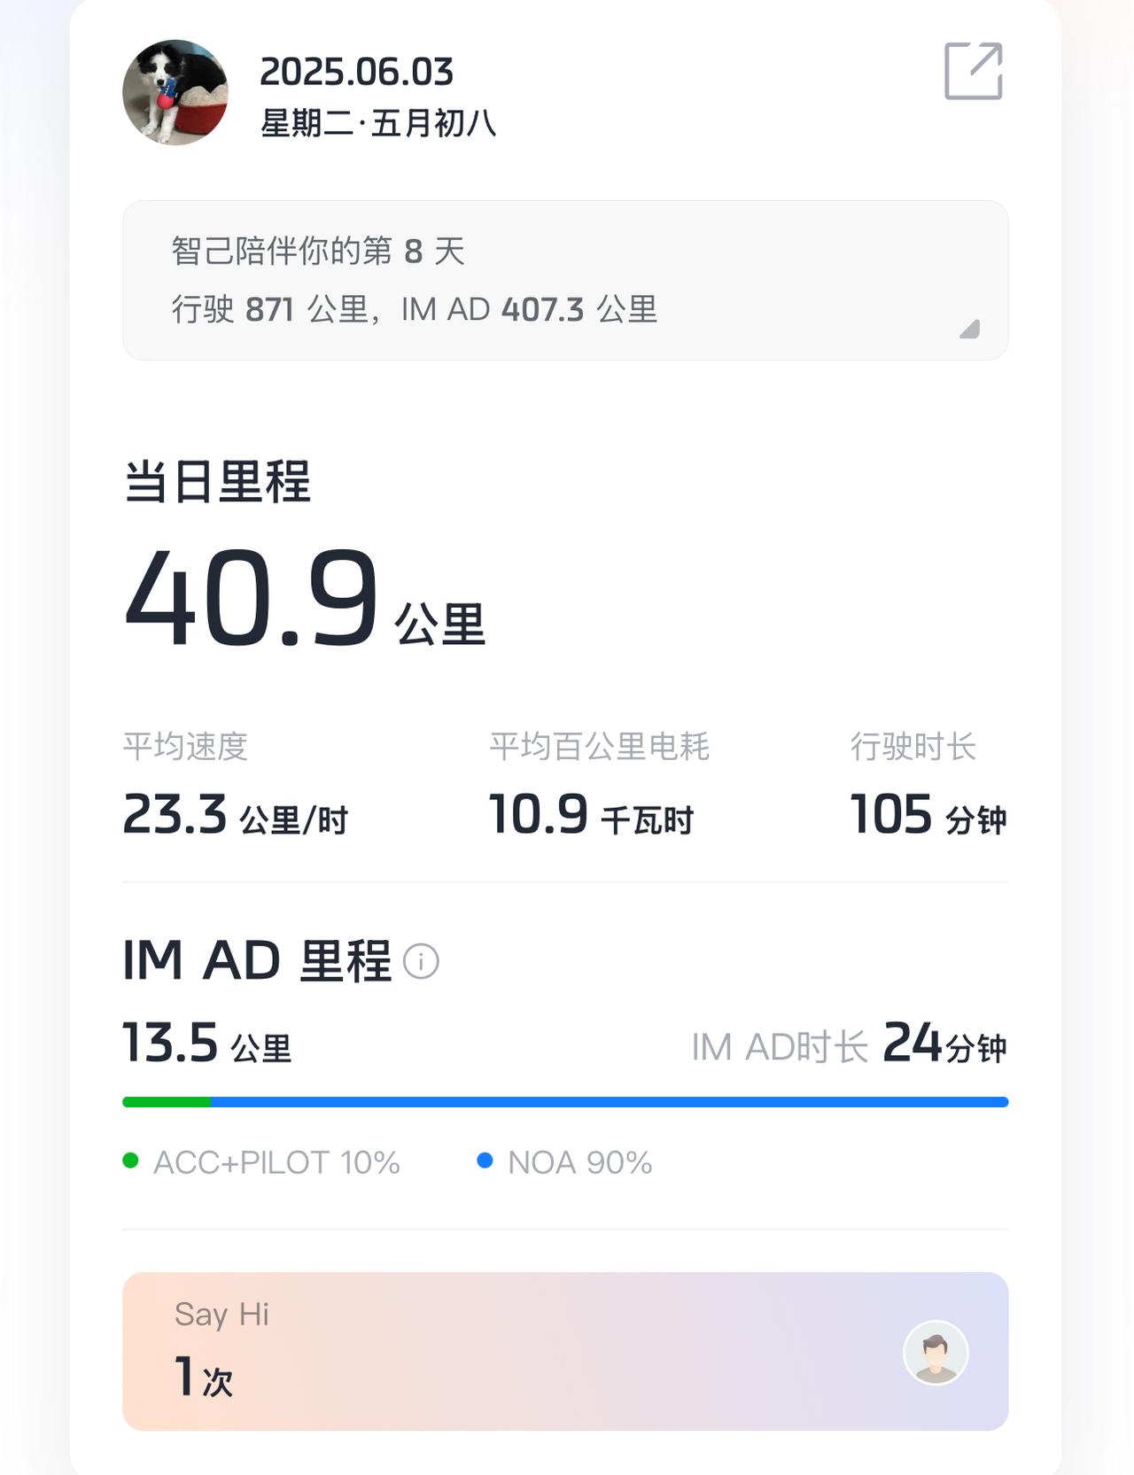Viewport: 1134px width, 1475px height.
Task: Open the 智己陪伴你的第 8 天 summary card
Action: (x=565, y=280)
